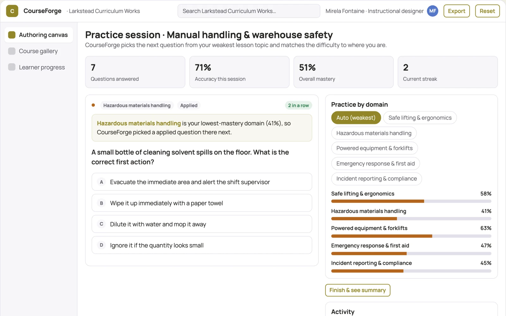506x316 pixels.
Task: Click the Hazardous materials handling progress bar
Action: pyautogui.click(x=411, y=219)
